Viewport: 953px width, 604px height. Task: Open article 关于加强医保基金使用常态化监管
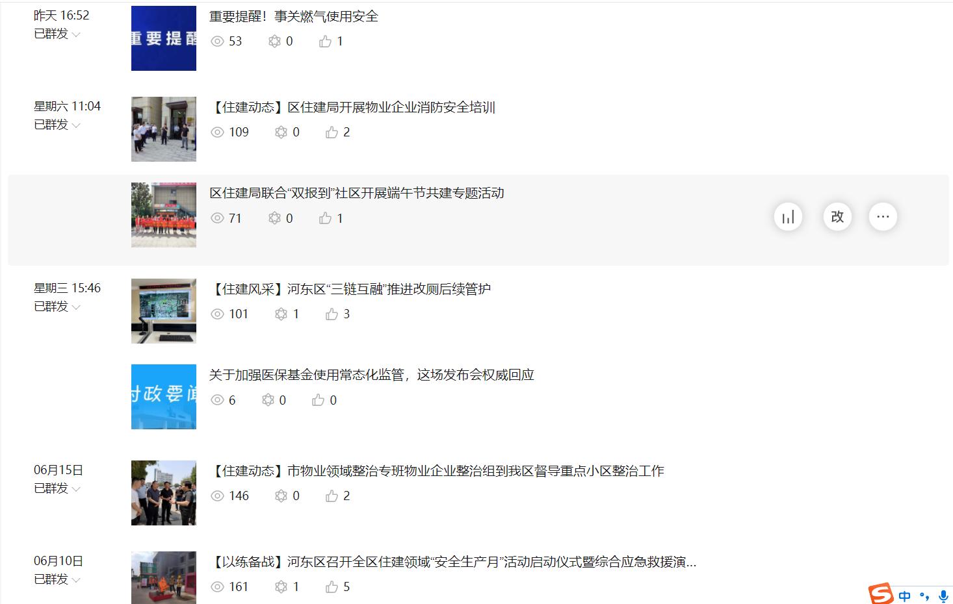click(x=372, y=375)
